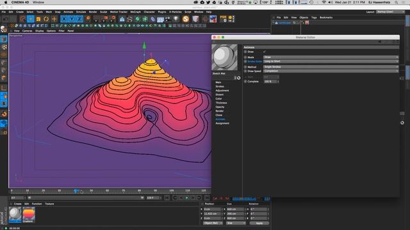The image size is (410, 230).
Task: Click Go to End of animation button
Action: [207, 198]
